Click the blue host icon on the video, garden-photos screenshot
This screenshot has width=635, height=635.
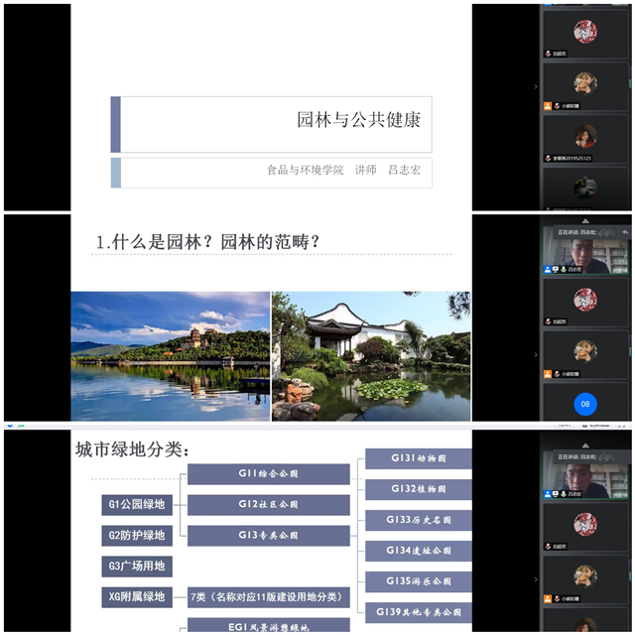tap(548, 269)
